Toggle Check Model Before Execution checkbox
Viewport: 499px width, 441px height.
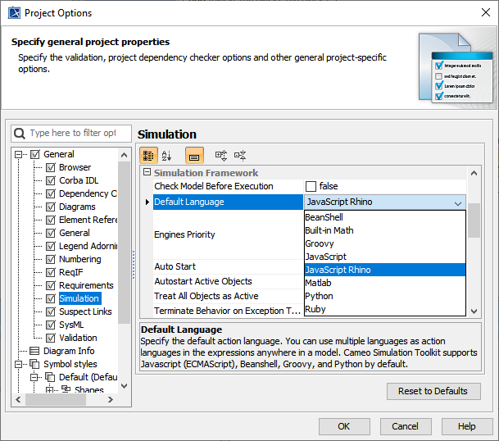(x=311, y=186)
